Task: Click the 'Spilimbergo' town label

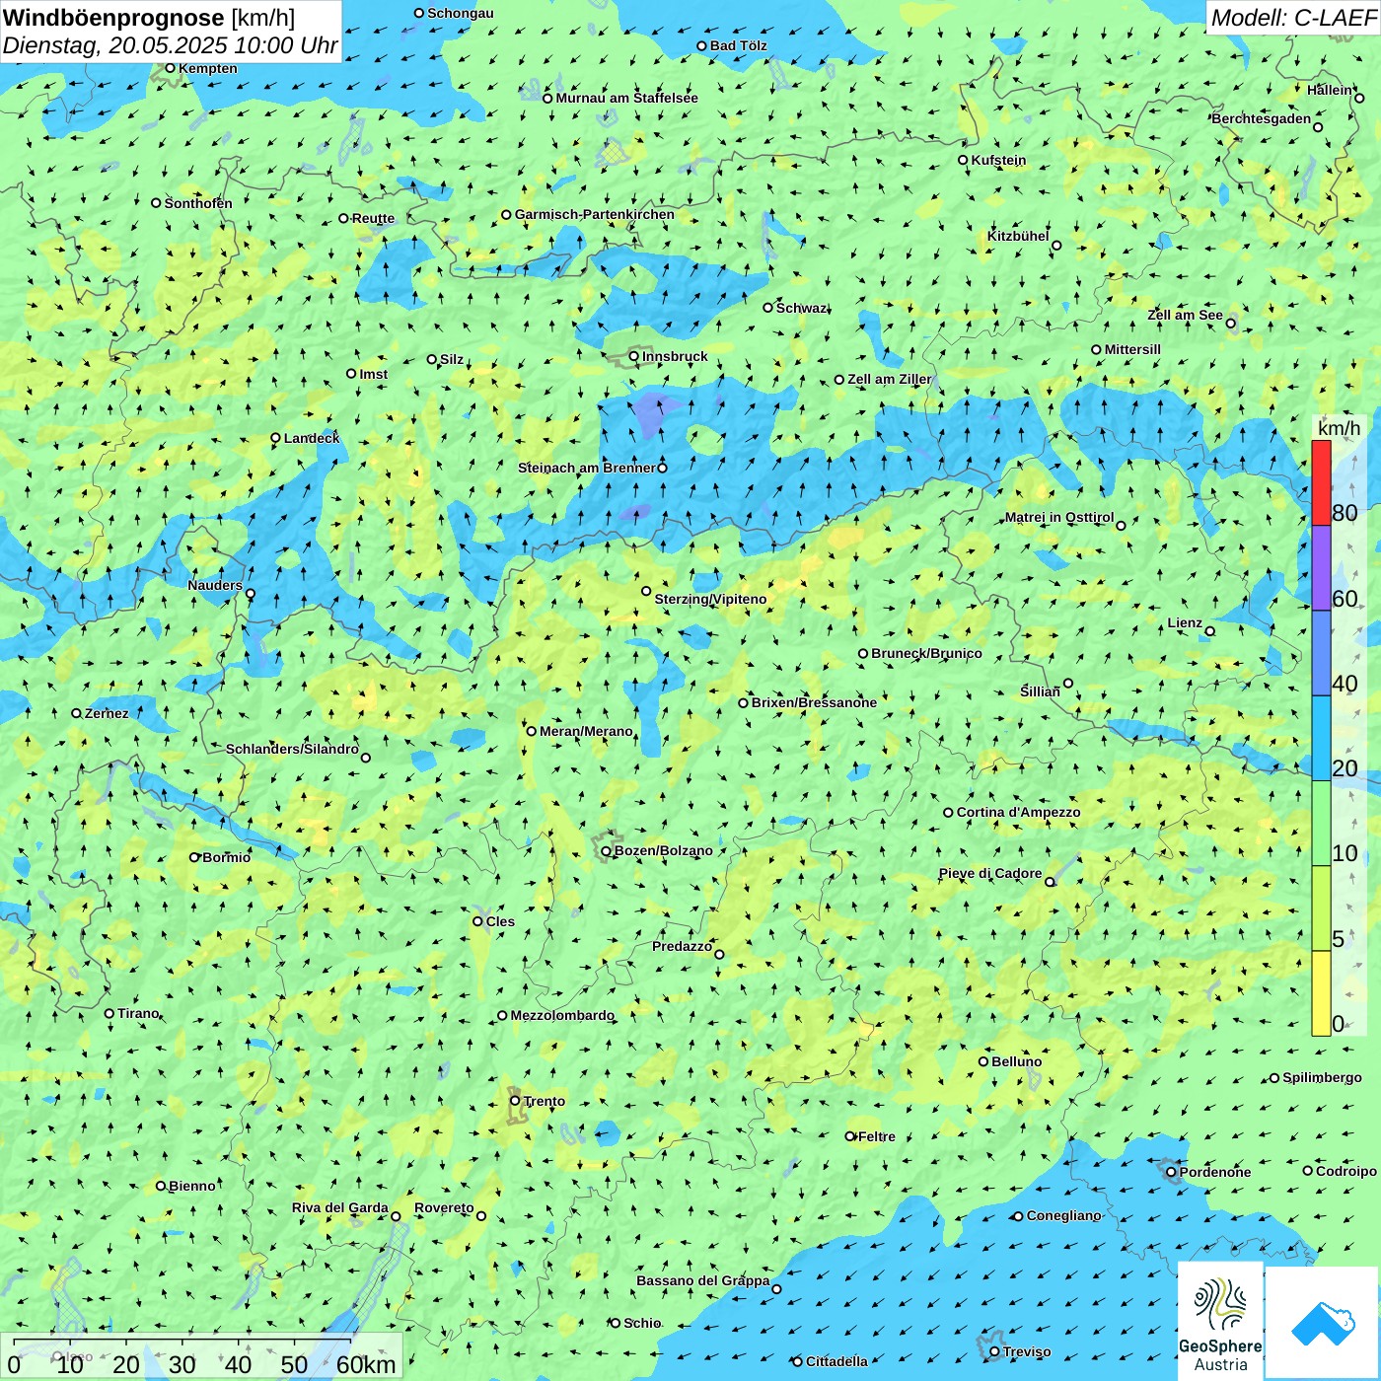Action: 1322,1077
